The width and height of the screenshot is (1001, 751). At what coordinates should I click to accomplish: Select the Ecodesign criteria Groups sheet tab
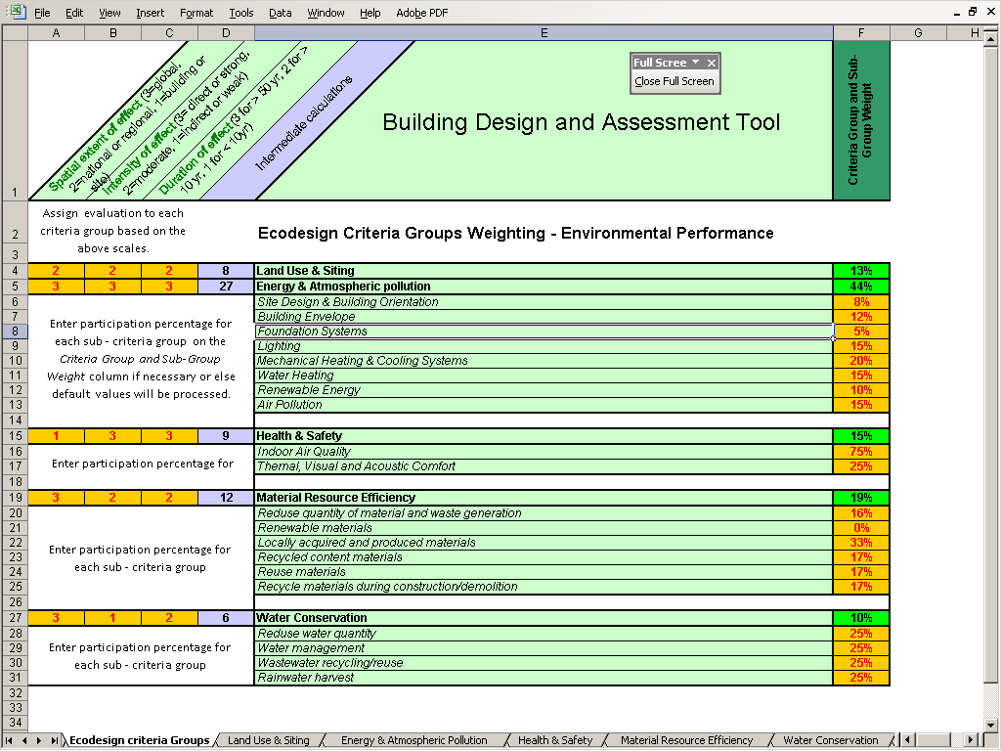click(139, 740)
